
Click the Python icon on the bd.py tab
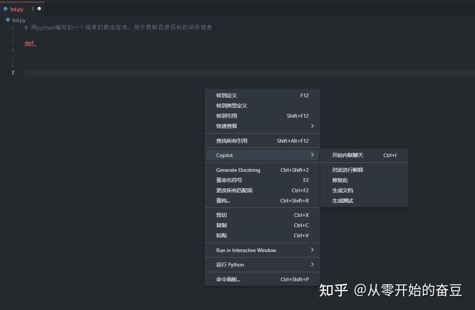coord(6,9)
